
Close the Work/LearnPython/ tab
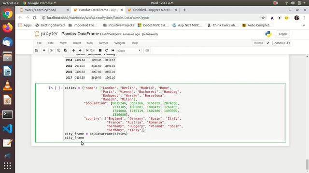pyautogui.click(x=68, y=10)
